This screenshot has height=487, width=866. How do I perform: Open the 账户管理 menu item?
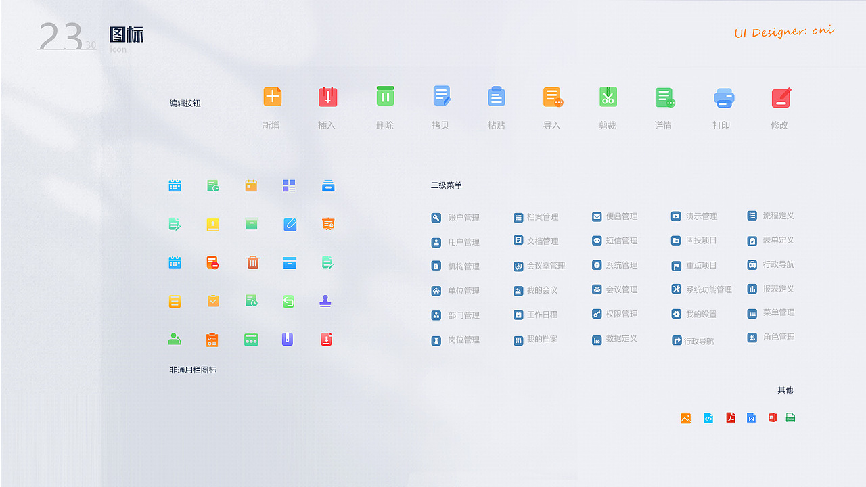pyautogui.click(x=455, y=218)
